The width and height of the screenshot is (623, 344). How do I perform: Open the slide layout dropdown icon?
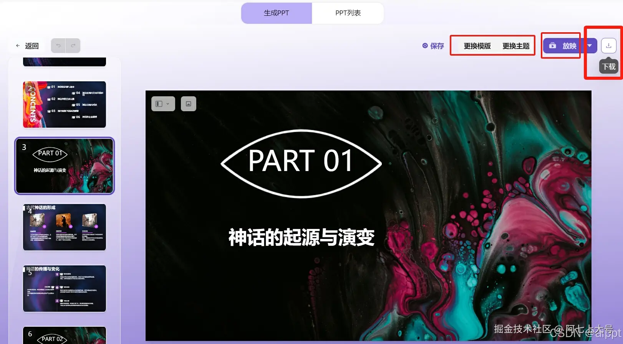pyautogui.click(x=163, y=104)
